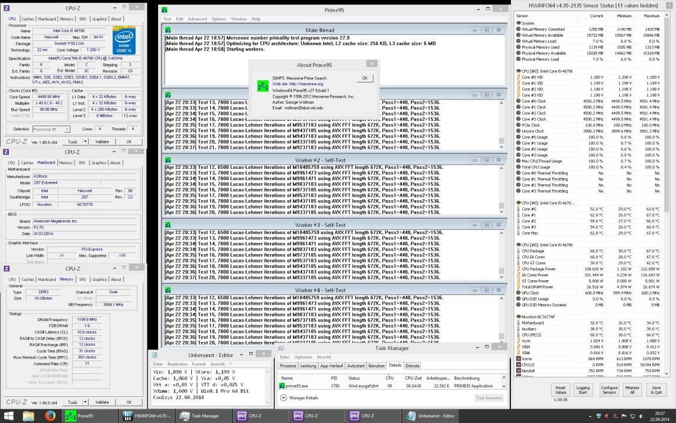Select Graphics tab in the CPU-Z Memory window

tap(99, 280)
